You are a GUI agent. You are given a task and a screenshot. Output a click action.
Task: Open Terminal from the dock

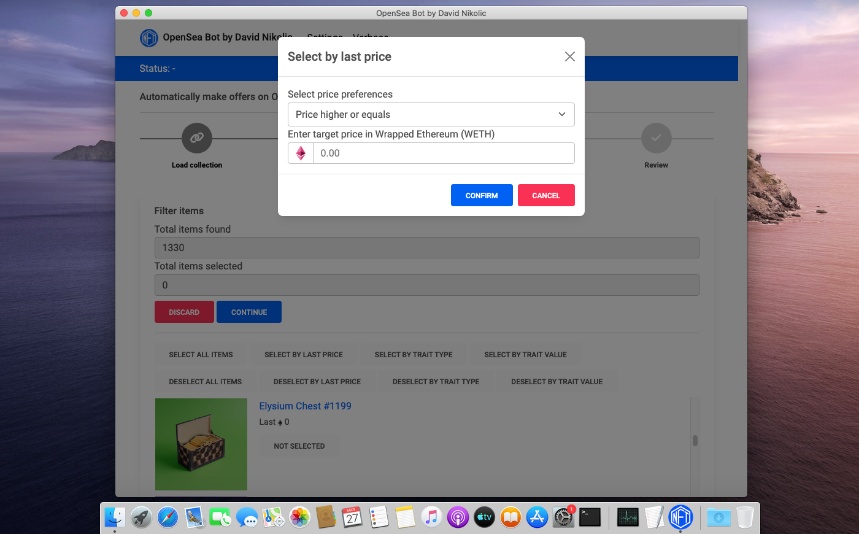590,517
